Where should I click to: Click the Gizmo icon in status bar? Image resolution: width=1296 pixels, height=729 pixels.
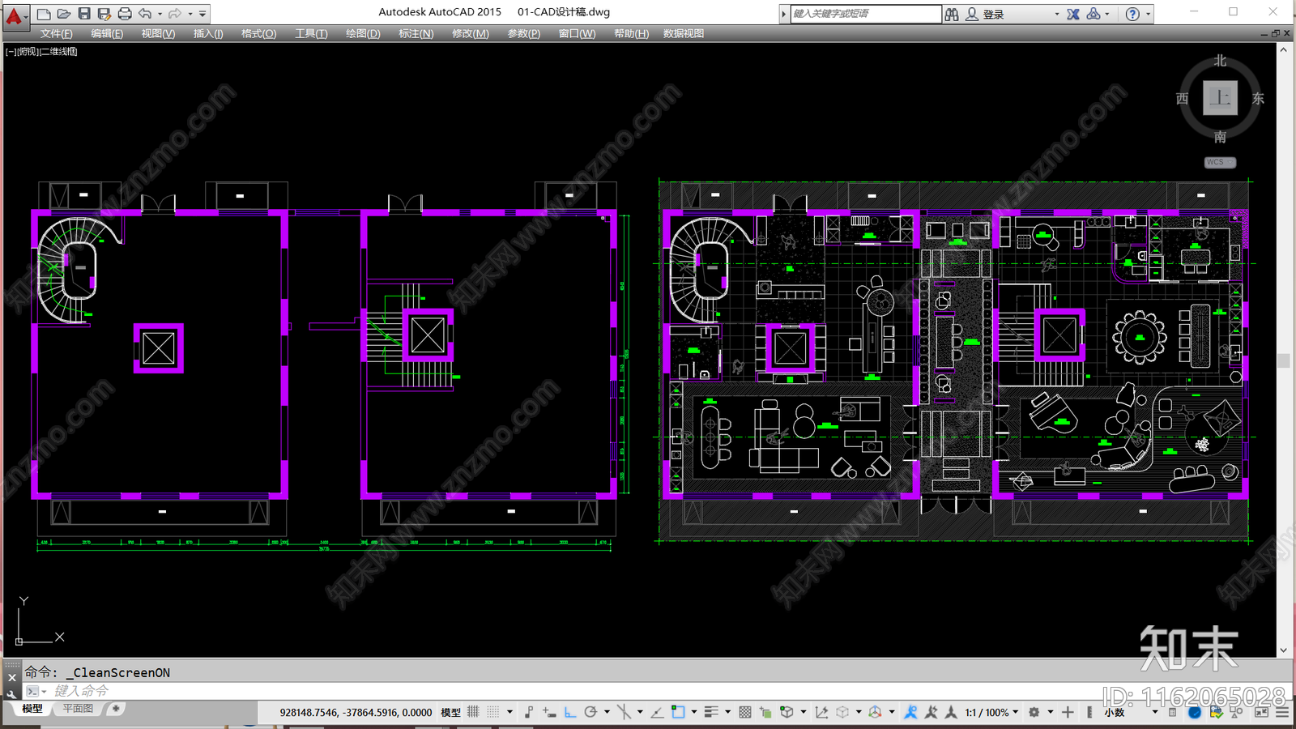tap(875, 713)
